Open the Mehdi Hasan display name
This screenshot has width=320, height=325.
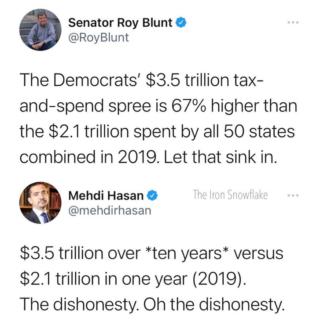click(x=106, y=196)
